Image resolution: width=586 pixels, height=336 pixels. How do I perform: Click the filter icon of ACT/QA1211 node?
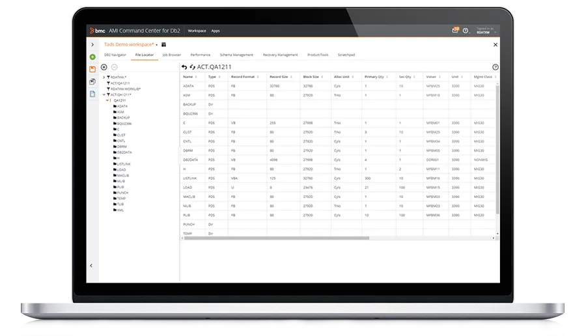tap(108, 83)
